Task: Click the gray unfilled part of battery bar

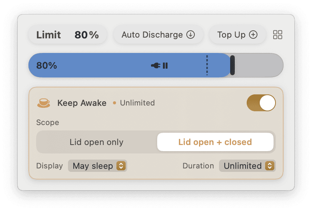Action: pyautogui.click(x=259, y=65)
